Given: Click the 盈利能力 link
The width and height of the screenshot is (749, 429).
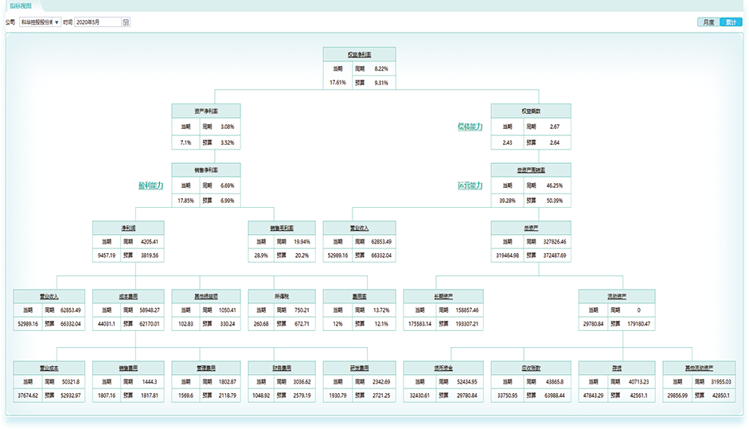Looking at the screenshot, I should pos(150,185).
